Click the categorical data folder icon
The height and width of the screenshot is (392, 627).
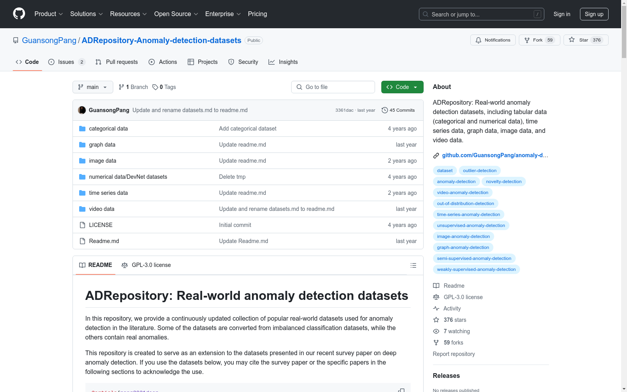(x=82, y=129)
